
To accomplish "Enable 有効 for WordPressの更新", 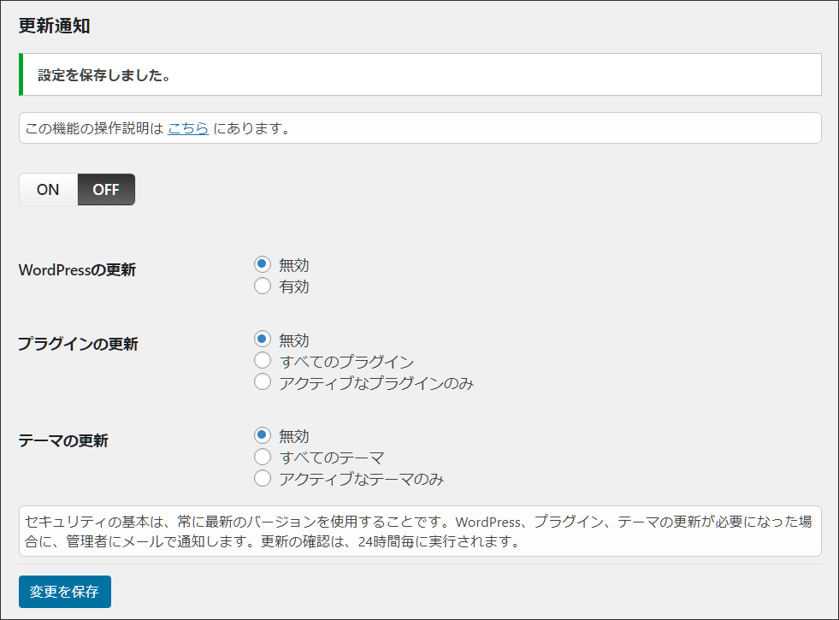I will [263, 286].
